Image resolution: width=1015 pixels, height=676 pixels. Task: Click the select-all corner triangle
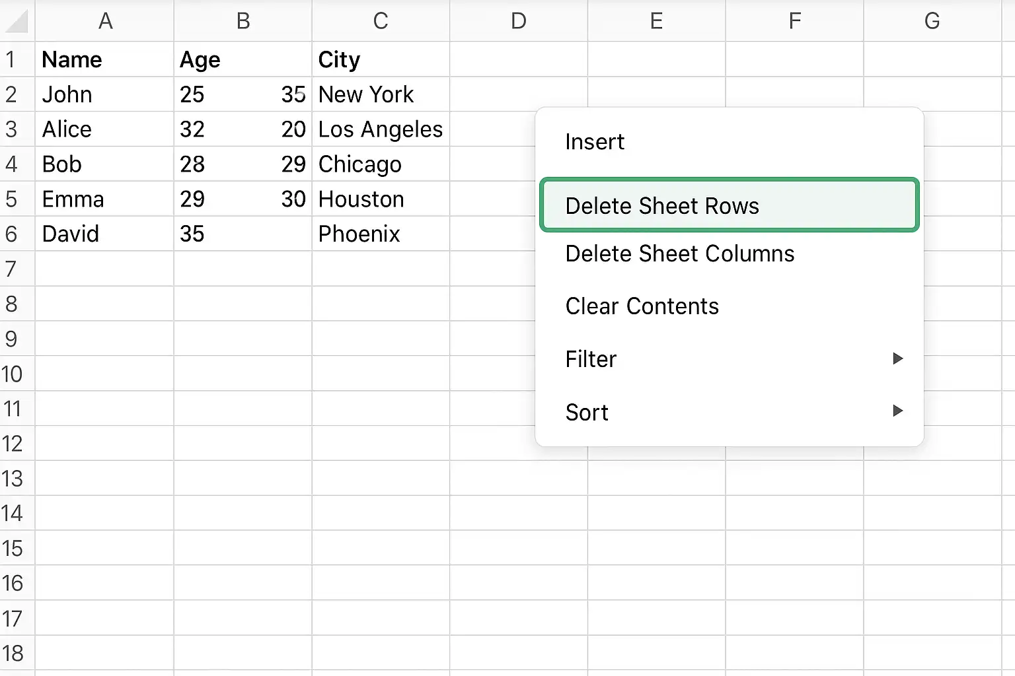pos(17,21)
